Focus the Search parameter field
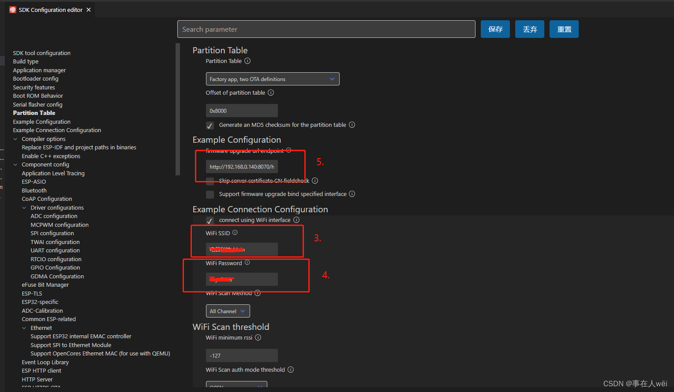The height and width of the screenshot is (392, 674). coord(326,29)
